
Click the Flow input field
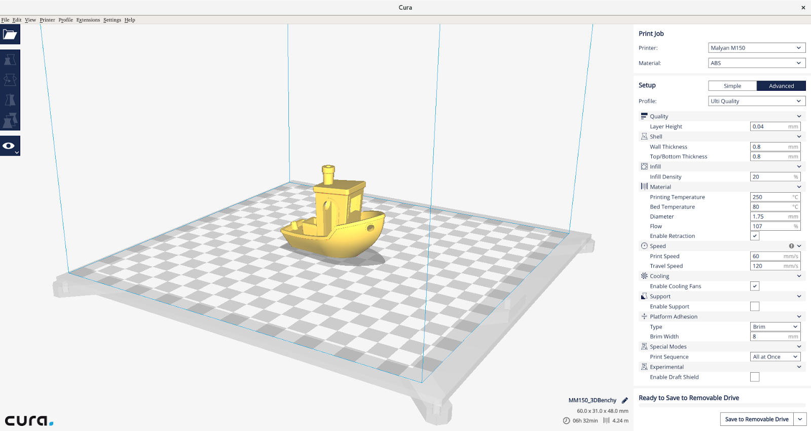point(776,226)
